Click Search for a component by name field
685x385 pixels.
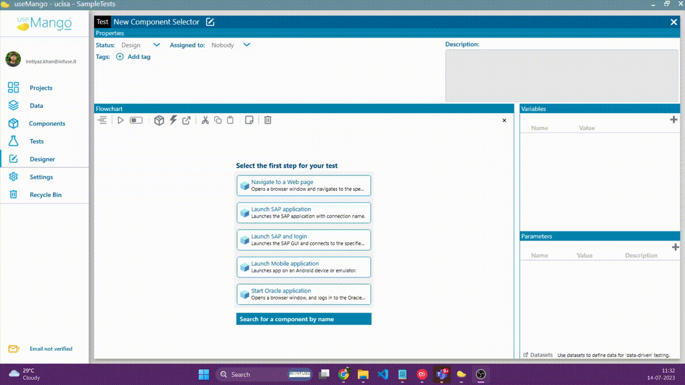304,319
